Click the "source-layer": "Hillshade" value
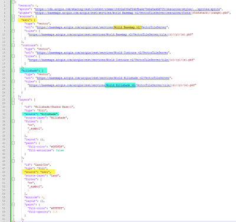The image size is (236, 222). click(58, 118)
